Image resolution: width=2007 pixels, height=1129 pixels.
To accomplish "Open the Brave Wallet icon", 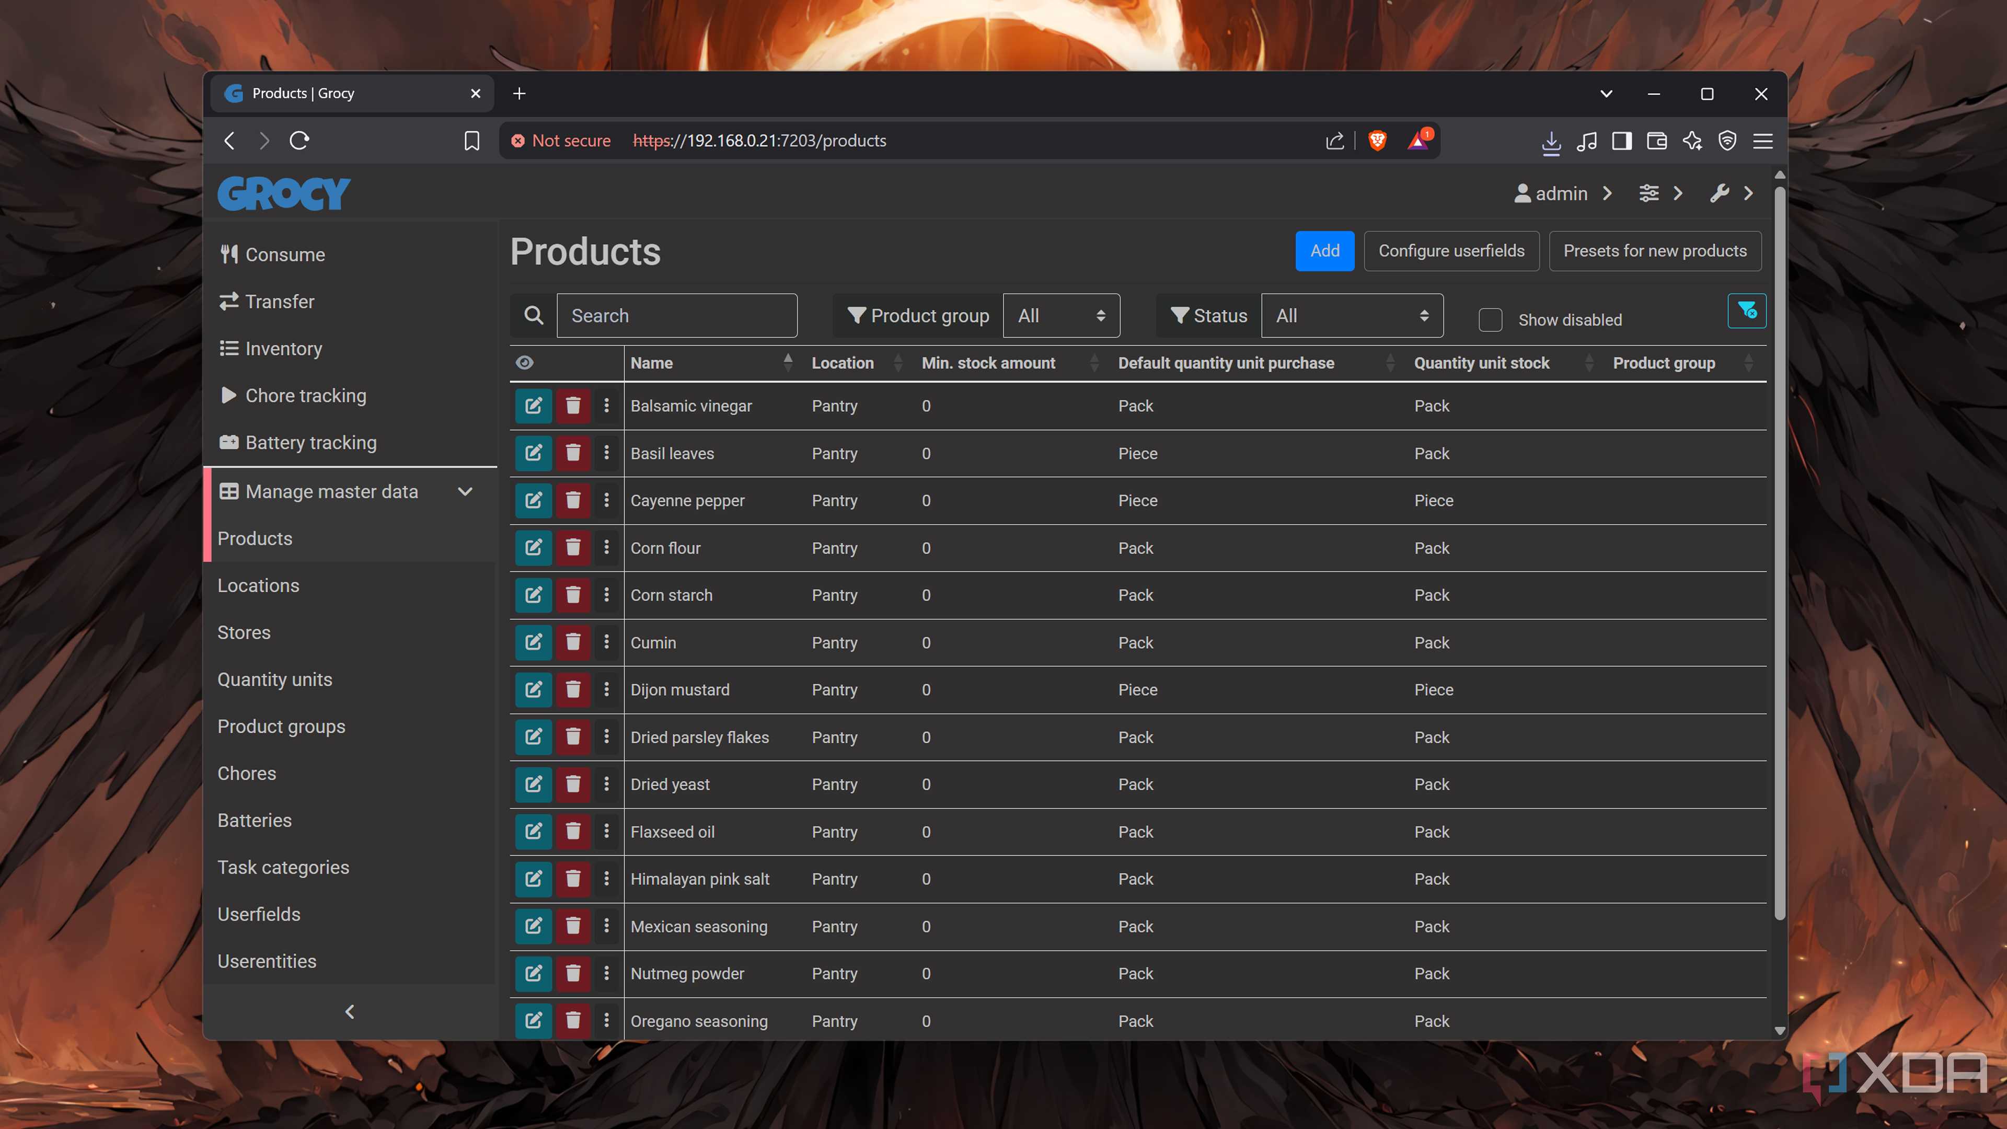I will 1656,141.
